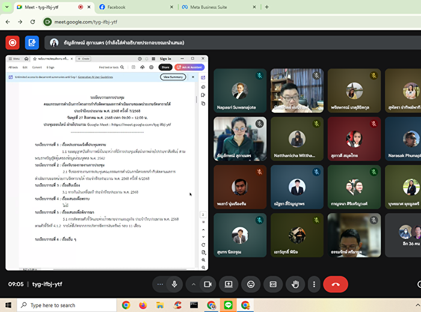The height and width of the screenshot is (312, 421).
Task: Expand audio settings dots beside microphone
Action: 160,284
